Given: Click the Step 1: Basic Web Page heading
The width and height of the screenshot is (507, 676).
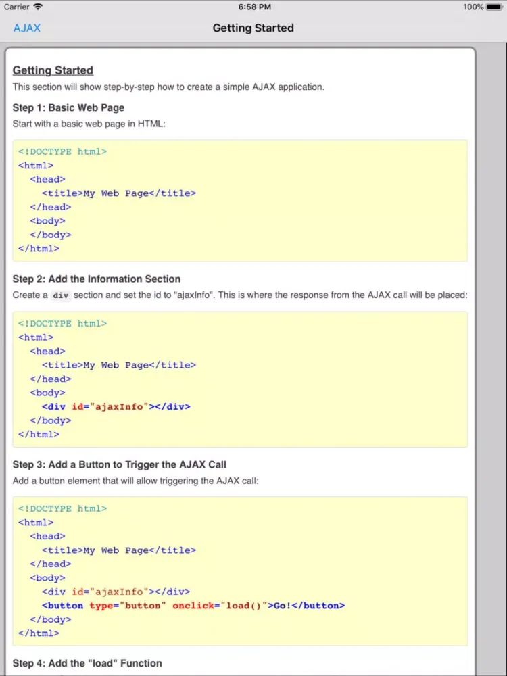Looking at the screenshot, I should (x=68, y=107).
